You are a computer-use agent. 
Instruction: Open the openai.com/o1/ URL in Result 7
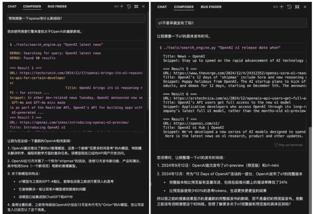(x=197, y=123)
